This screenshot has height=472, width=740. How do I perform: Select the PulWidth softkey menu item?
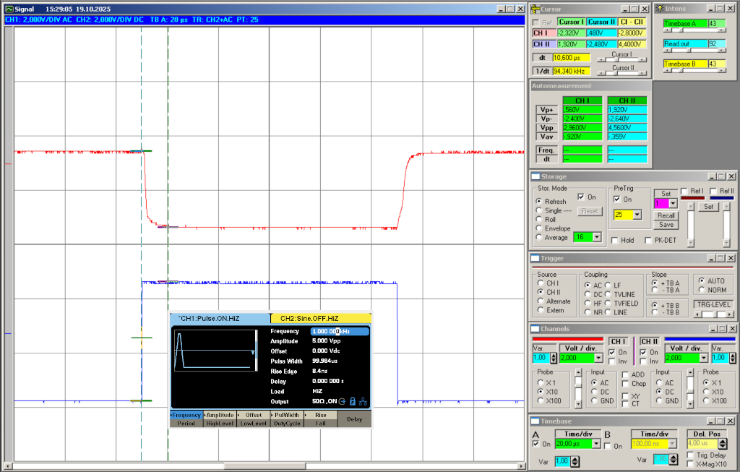(287, 416)
